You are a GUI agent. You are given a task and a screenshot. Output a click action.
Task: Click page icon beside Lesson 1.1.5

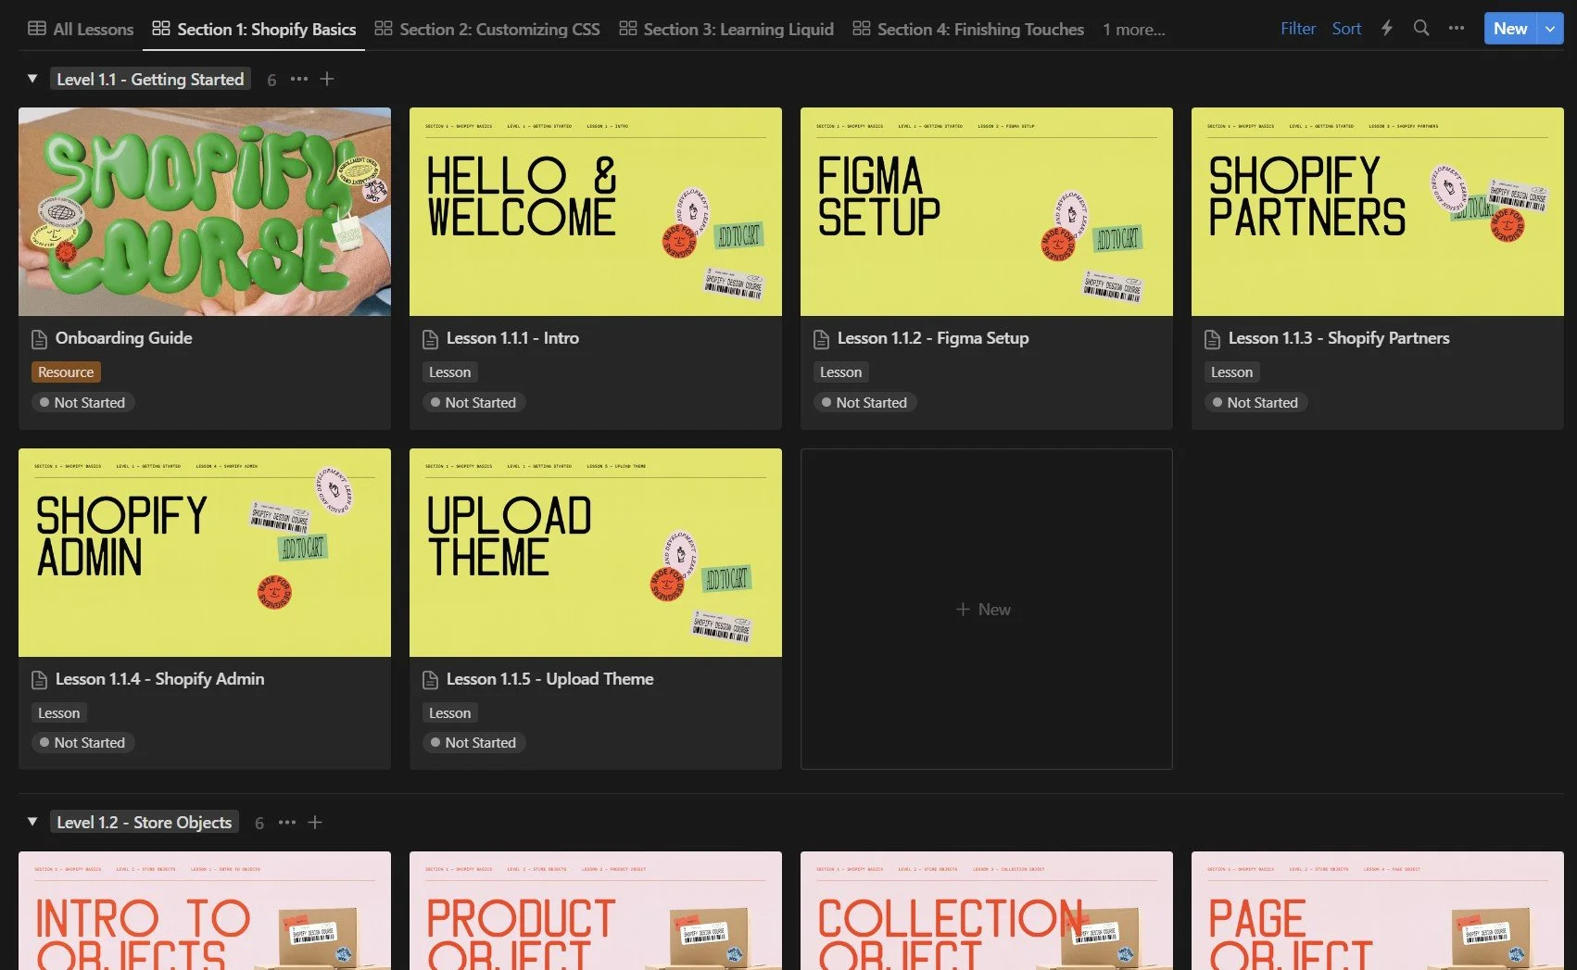pyautogui.click(x=431, y=680)
